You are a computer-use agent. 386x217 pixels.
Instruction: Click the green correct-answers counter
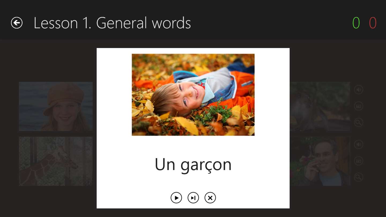point(356,23)
